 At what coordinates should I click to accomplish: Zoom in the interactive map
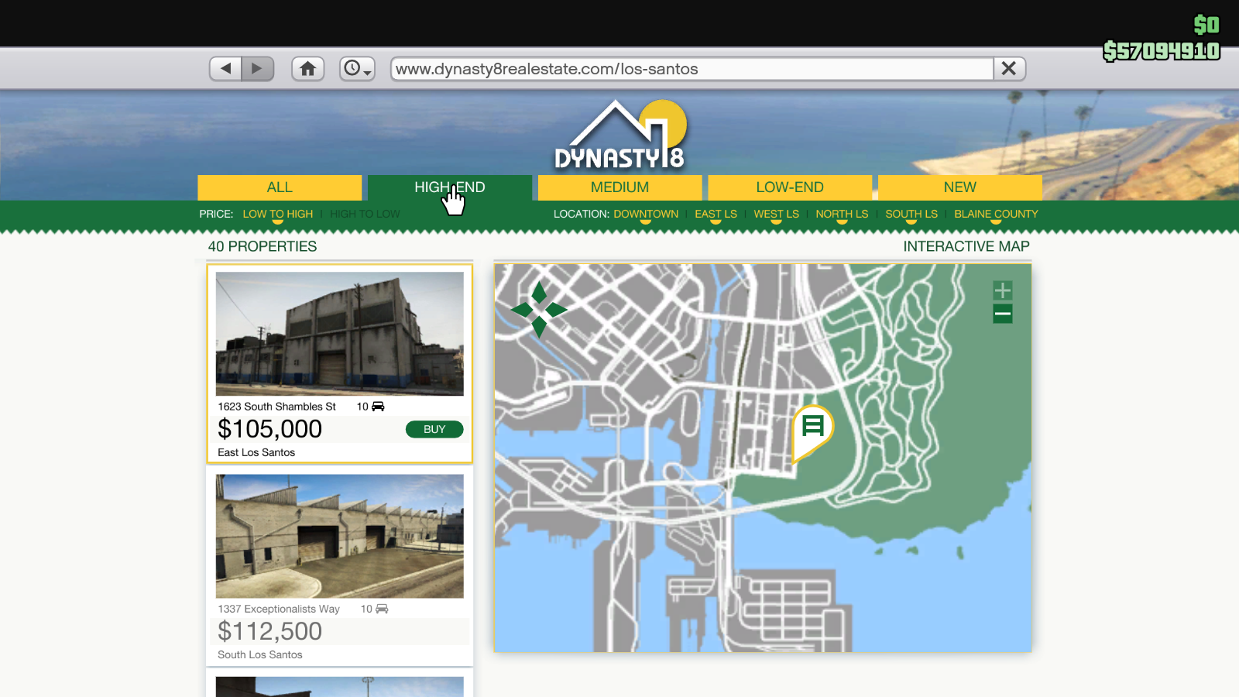pos(1003,290)
